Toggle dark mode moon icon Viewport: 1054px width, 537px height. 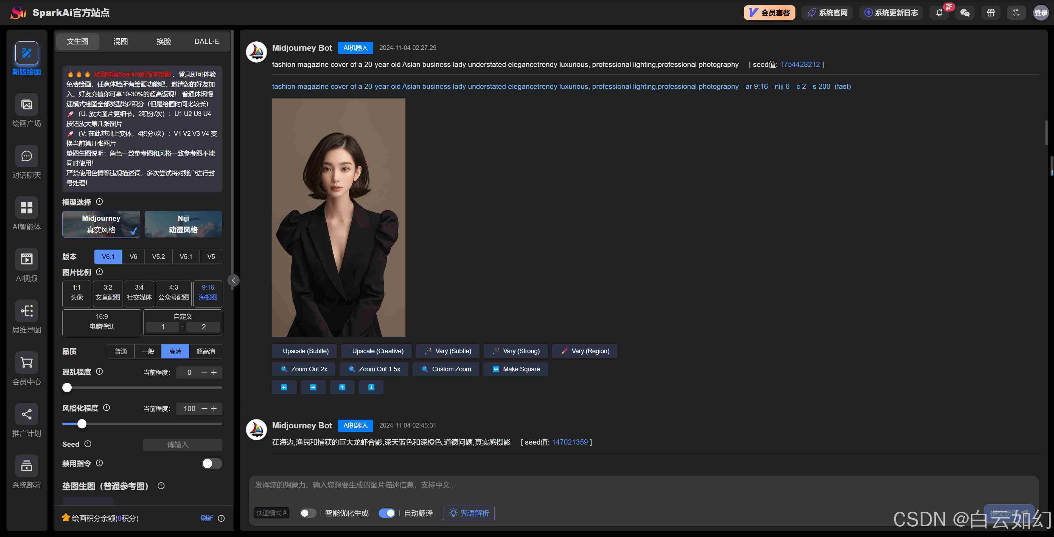pos(1016,13)
